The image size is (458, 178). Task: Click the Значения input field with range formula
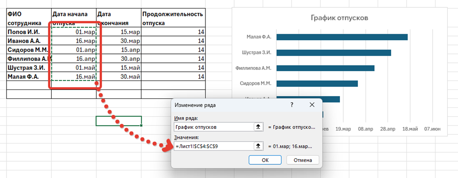point(214,146)
